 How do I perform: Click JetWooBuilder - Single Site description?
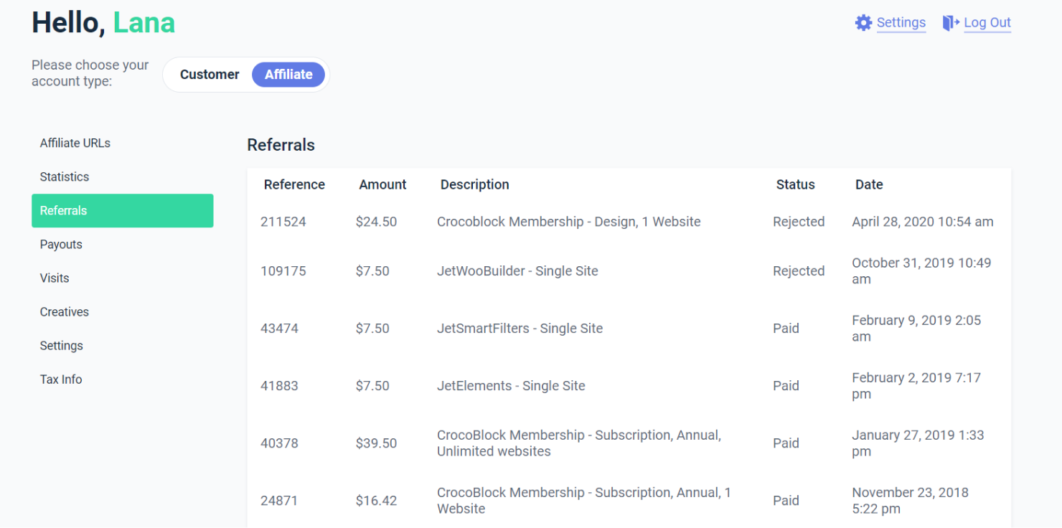[x=517, y=271]
